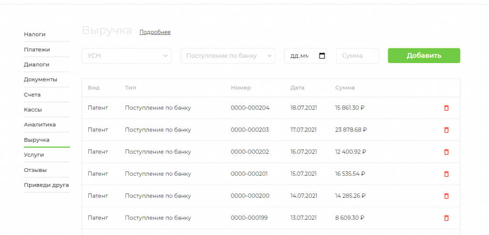
Task: Open Отзывы in the sidebar
Action: pos(35,170)
